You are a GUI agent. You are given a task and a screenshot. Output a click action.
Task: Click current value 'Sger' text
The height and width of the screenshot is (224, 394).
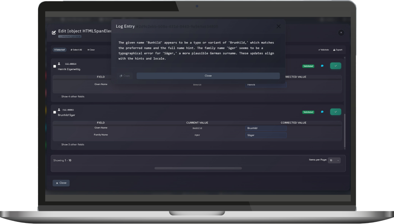(197, 135)
